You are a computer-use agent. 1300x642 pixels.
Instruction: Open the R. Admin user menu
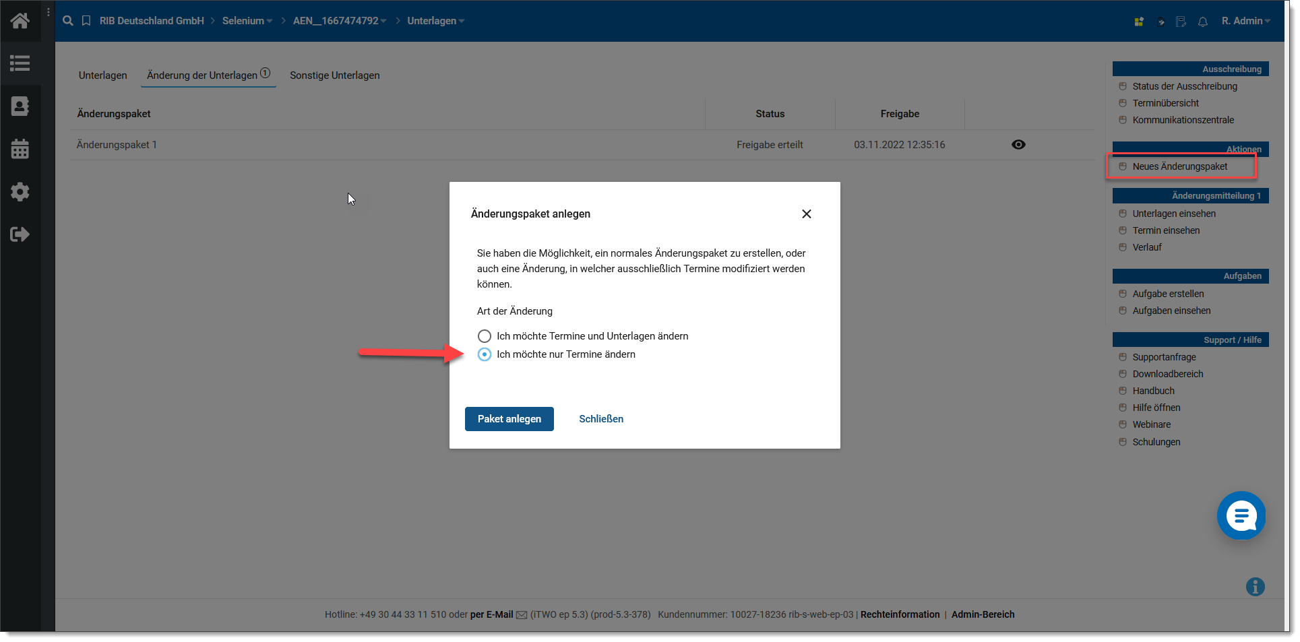(x=1245, y=21)
